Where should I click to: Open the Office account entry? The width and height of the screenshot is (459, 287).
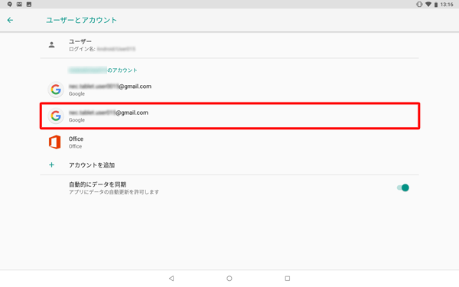coord(229,142)
